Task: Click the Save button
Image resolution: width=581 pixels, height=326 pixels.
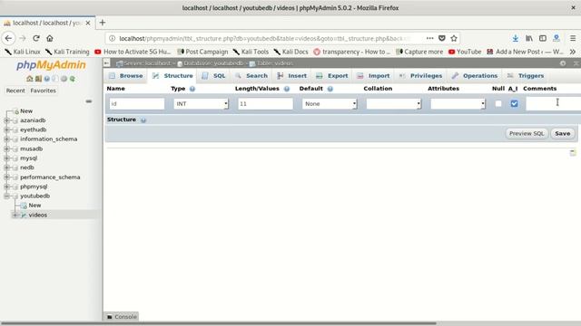Action: pyautogui.click(x=563, y=133)
